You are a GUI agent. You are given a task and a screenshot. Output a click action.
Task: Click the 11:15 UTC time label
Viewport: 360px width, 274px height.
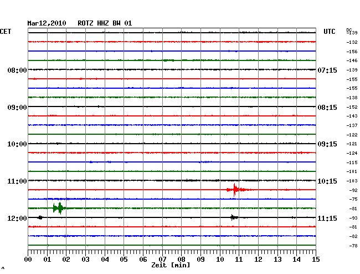(327, 218)
